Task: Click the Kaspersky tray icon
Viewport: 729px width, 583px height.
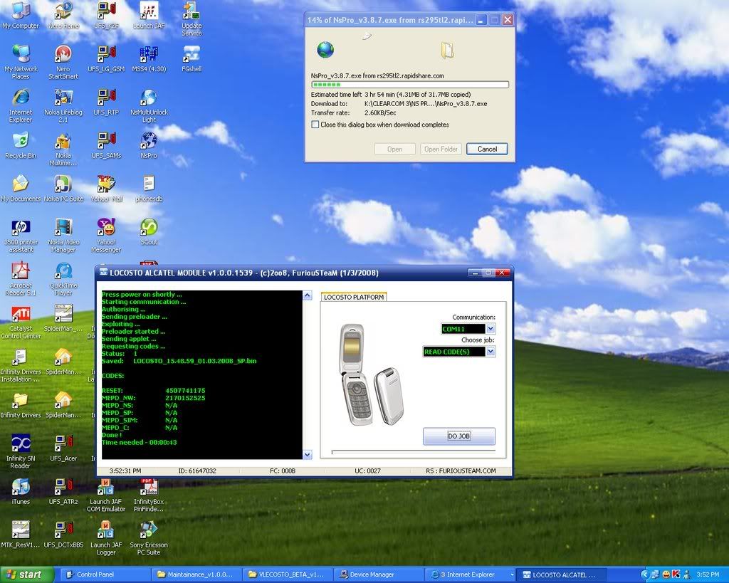Action: [x=676, y=574]
